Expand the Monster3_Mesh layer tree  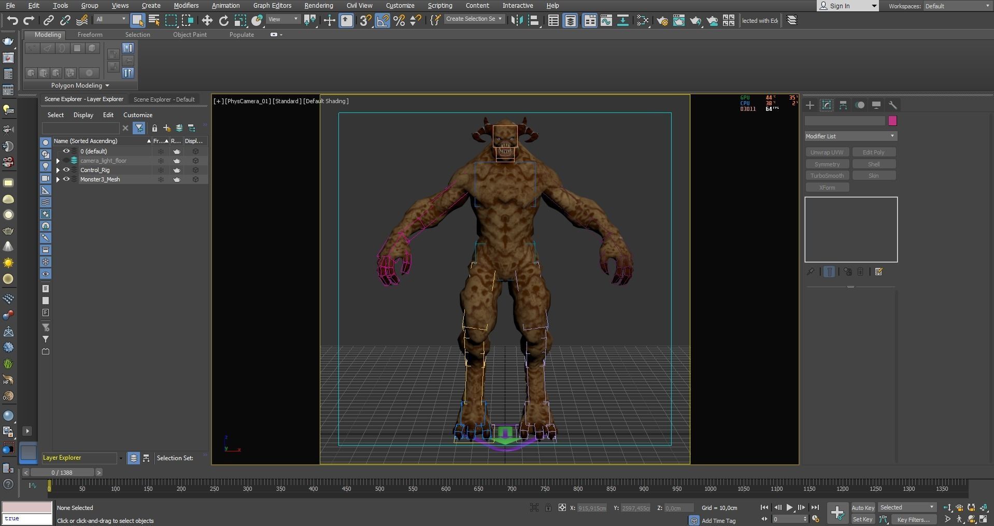[x=58, y=179]
